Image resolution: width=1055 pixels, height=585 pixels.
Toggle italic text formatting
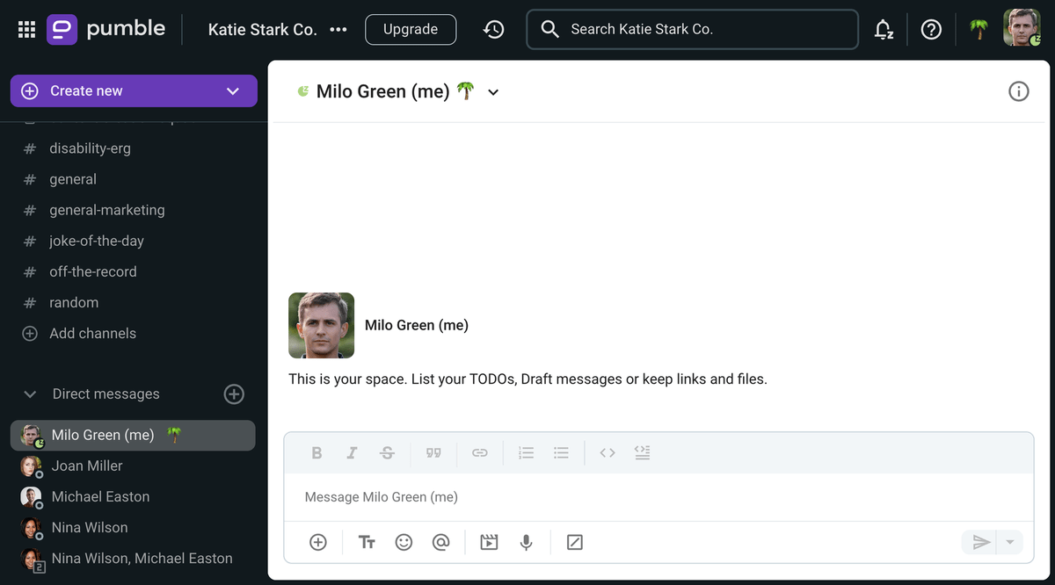coord(352,453)
